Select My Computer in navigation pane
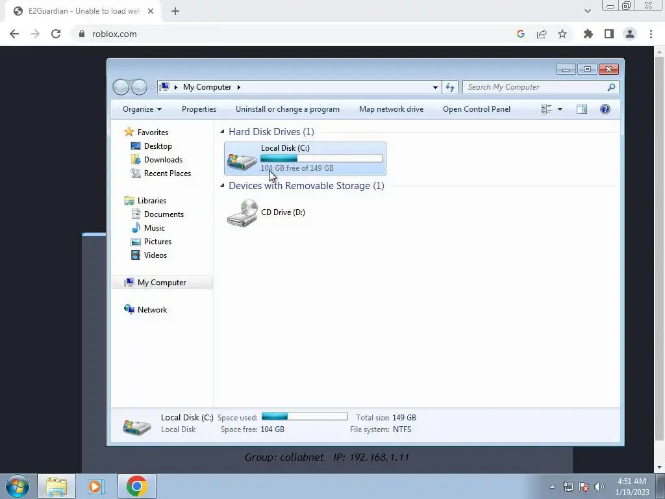This screenshot has height=499, width=665. 162,283
